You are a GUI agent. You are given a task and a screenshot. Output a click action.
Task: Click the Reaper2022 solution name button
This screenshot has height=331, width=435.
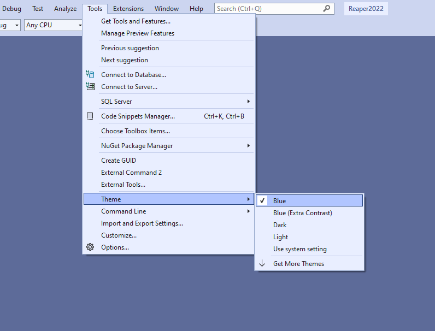tap(366, 9)
